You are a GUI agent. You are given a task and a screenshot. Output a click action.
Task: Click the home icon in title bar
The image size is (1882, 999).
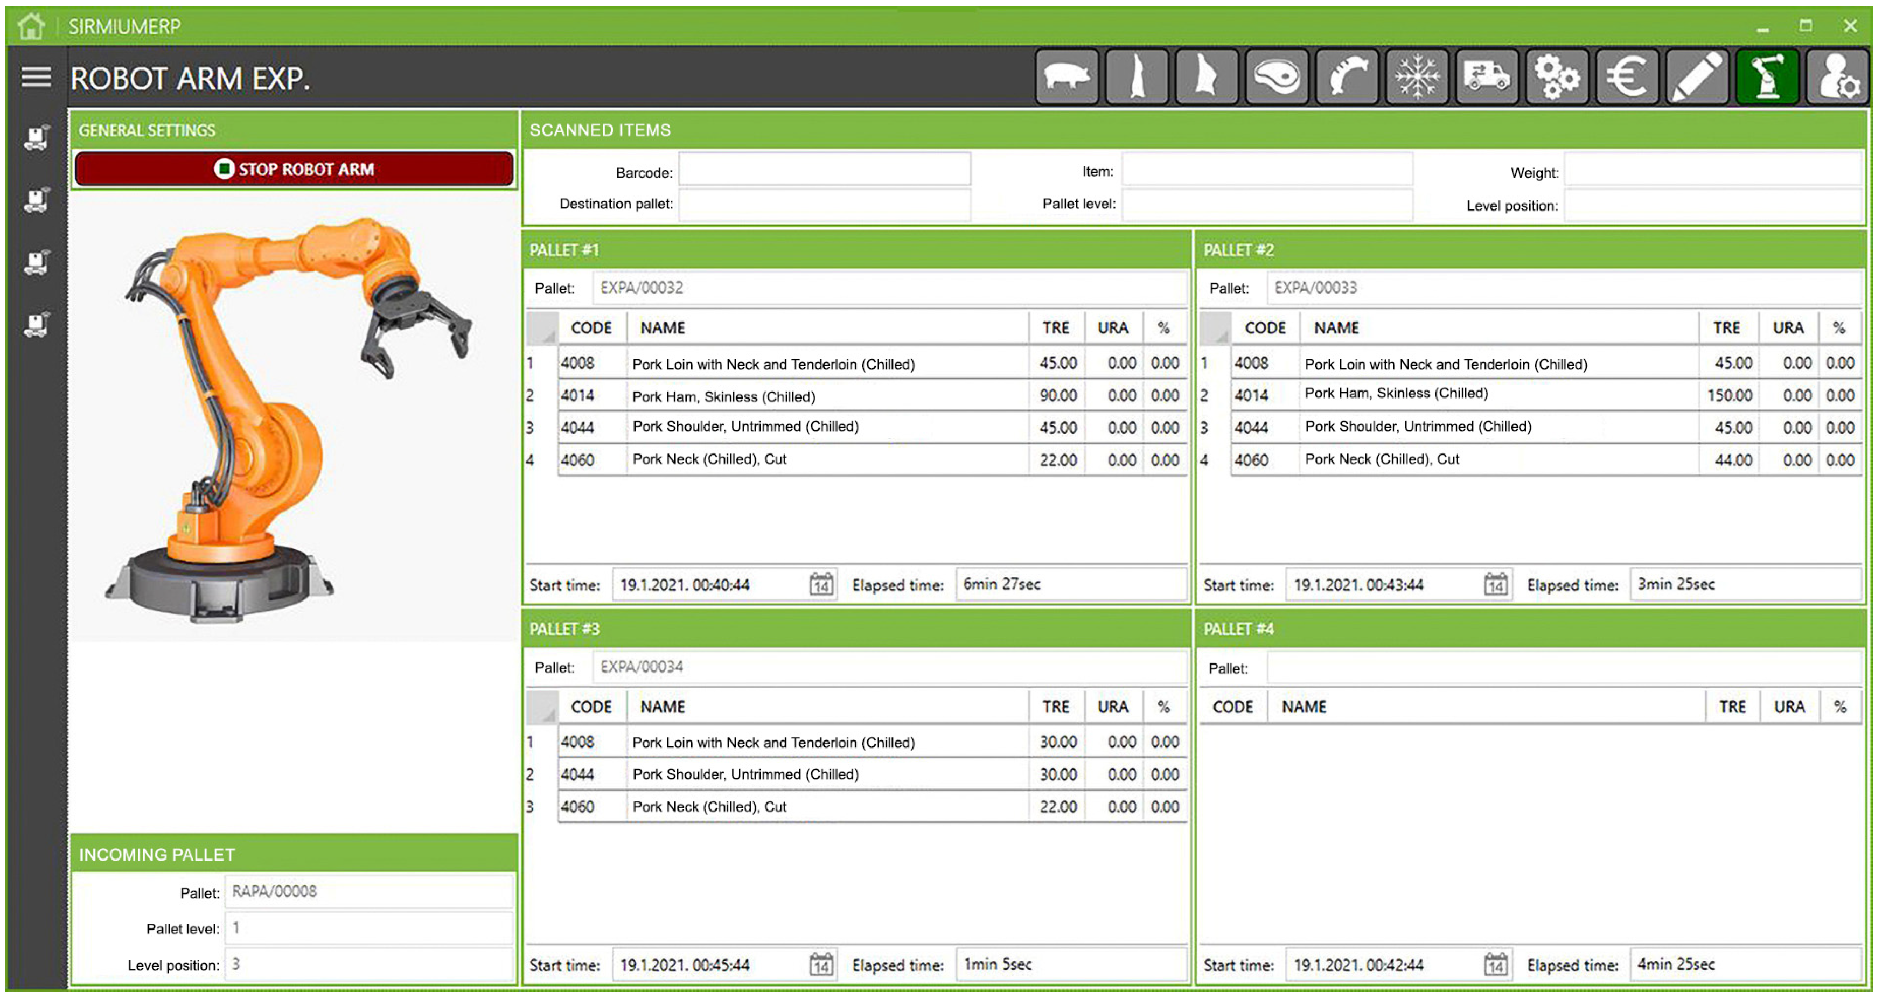click(x=31, y=26)
